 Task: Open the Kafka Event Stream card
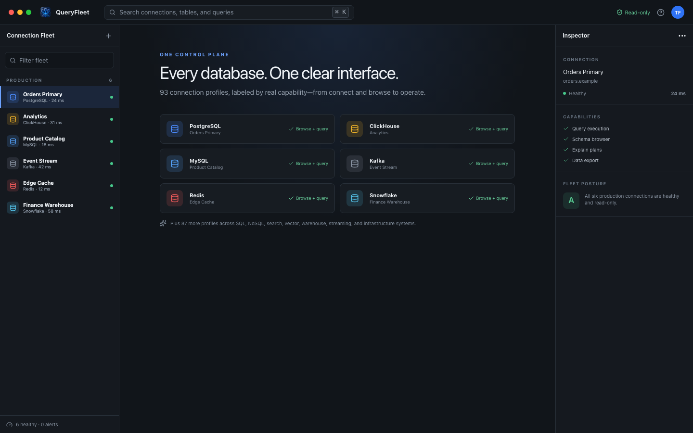pos(427,164)
